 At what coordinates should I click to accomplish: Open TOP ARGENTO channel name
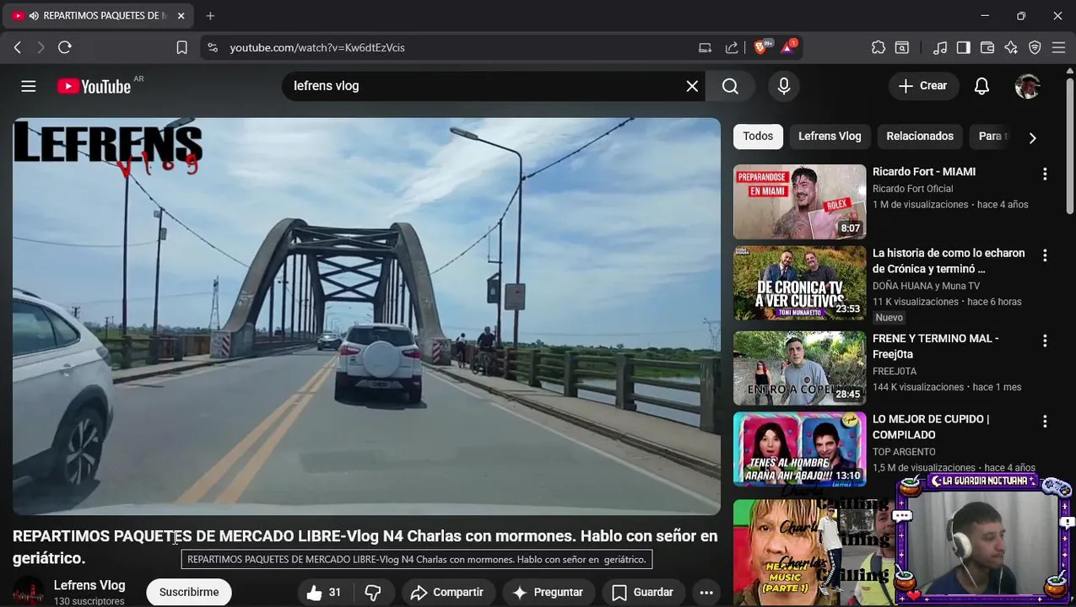point(904,452)
